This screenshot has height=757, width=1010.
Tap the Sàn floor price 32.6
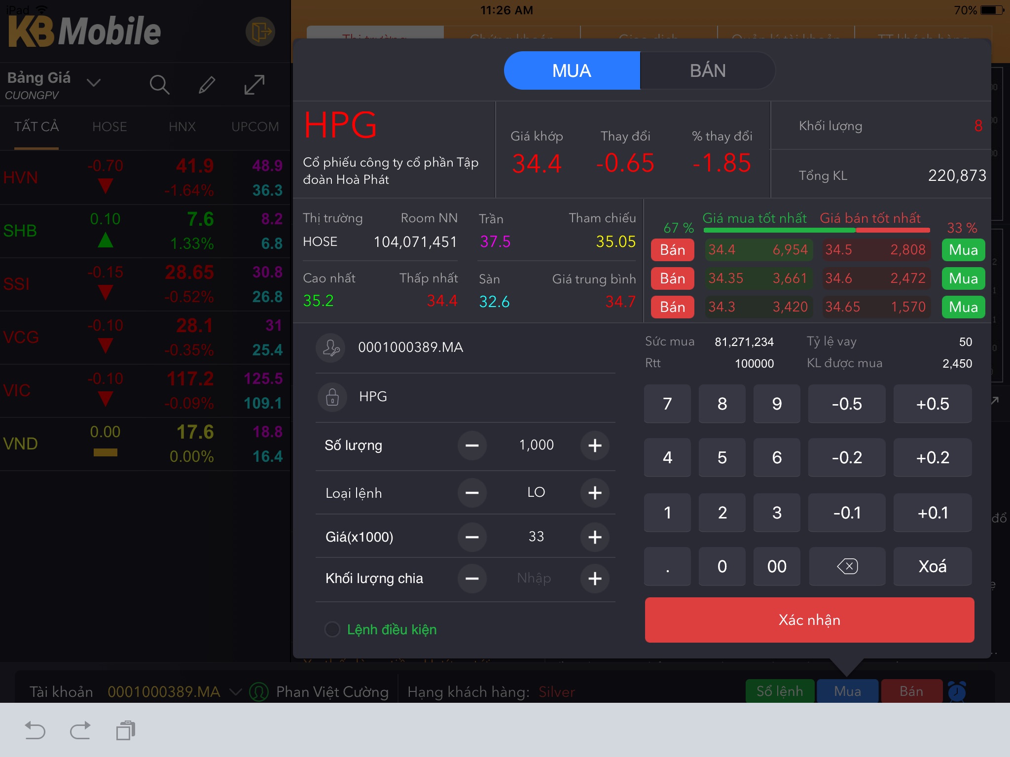[494, 302]
